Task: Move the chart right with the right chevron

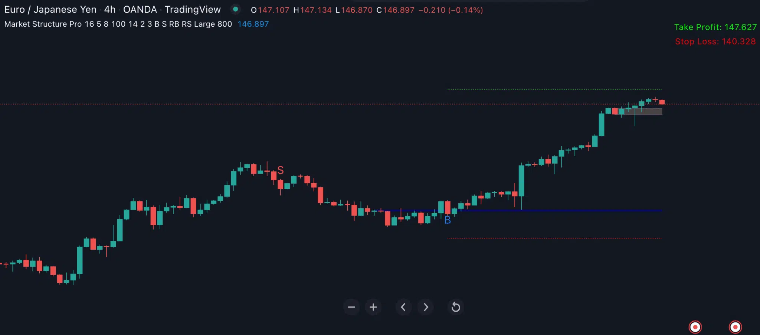Action: pyautogui.click(x=426, y=307)
